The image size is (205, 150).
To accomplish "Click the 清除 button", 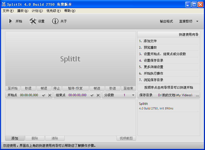I will pyautogui.click(x=55, y=138).
